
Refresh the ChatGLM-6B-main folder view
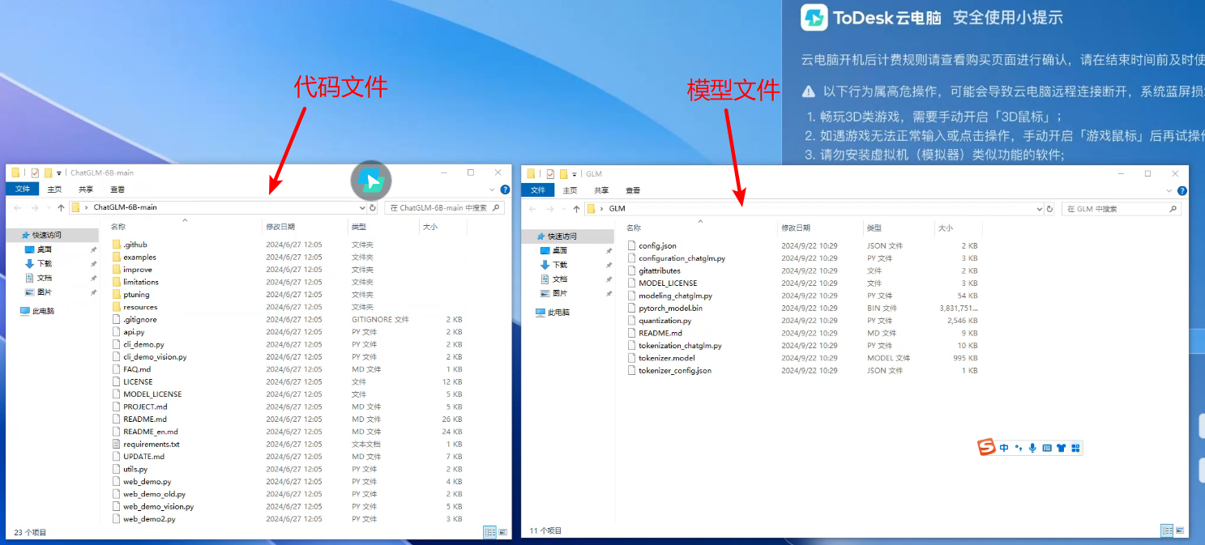tap(373, 208)
